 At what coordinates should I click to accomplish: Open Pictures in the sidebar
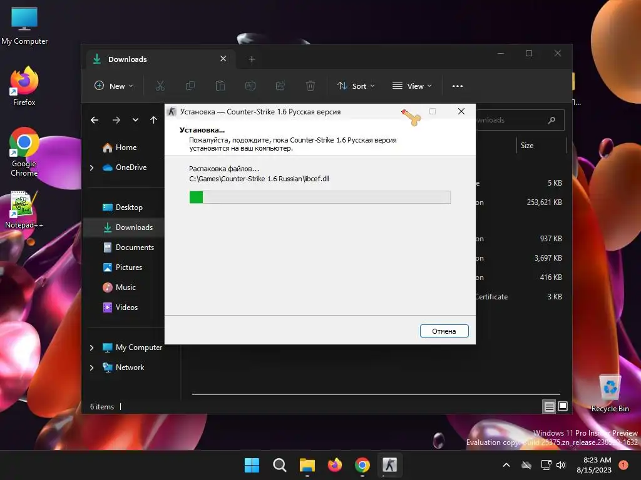(x=122, y=267)
